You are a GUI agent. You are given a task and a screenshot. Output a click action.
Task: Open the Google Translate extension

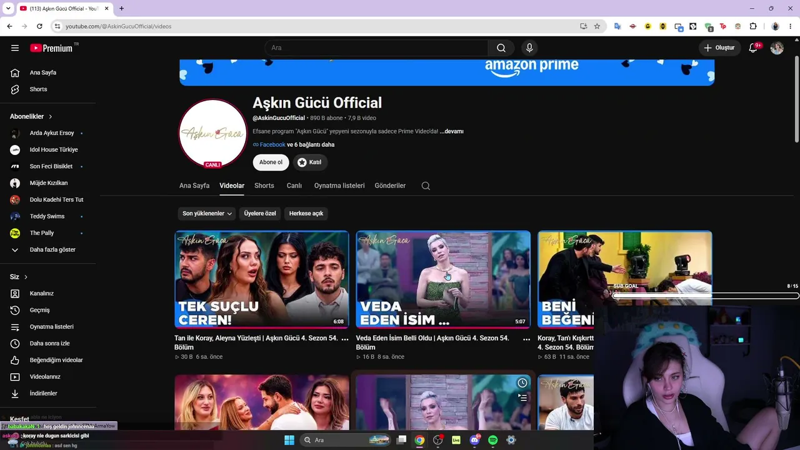(617, 26)
